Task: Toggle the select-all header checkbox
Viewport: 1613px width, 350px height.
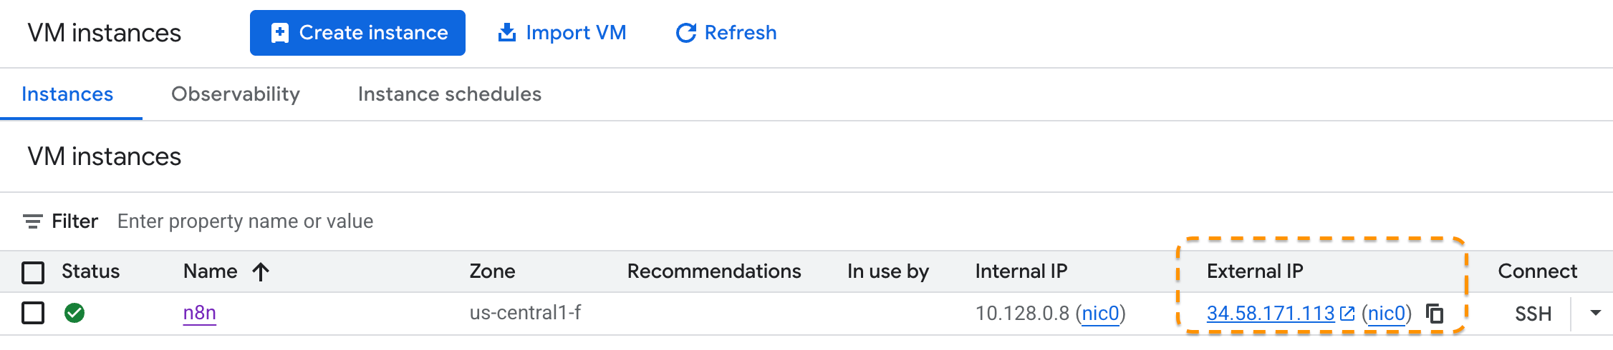Action: tap(33, 272)
